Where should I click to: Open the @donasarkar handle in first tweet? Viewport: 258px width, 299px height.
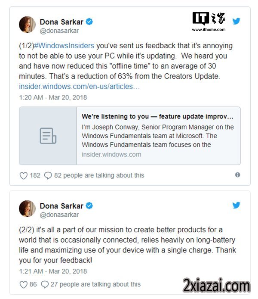[x=59, y=31]
